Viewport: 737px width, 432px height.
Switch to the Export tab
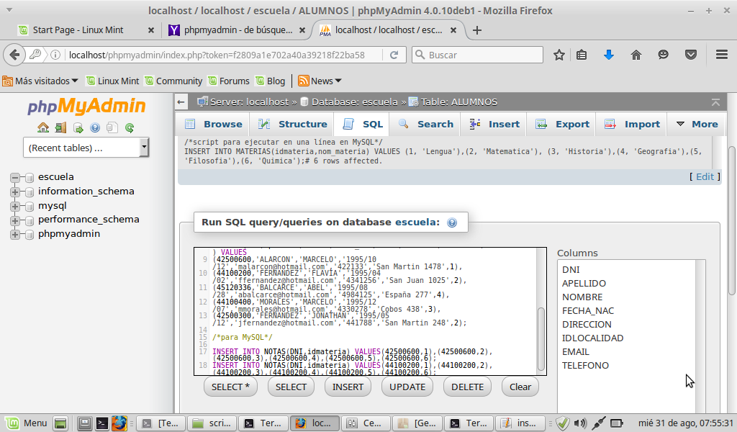[564, 124]
